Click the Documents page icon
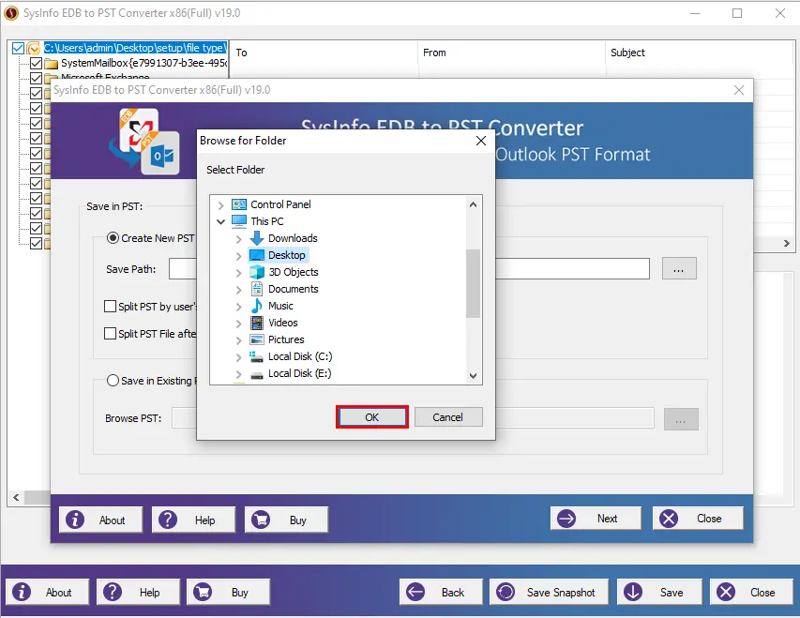The width and height of the screenshot is (800, 618). point(257,288)
